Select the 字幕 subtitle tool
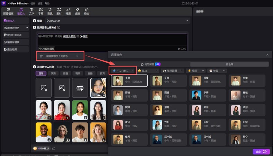 click(41, 11)
